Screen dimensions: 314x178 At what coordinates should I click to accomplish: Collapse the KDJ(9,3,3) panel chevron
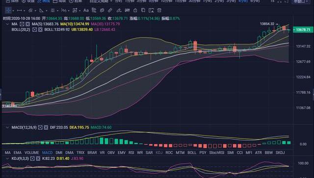(x=7, y=158)
